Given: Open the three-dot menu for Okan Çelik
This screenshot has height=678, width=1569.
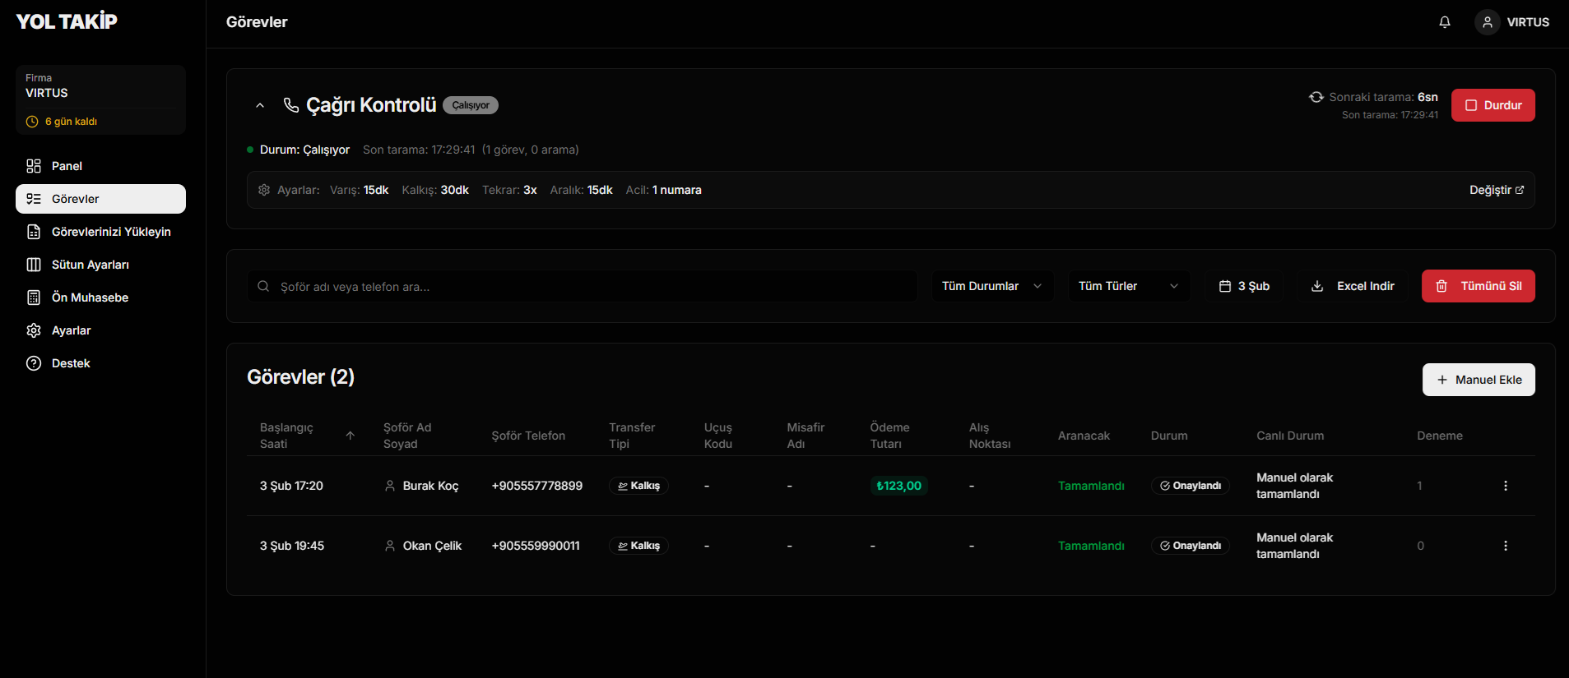Looking at the screenshot, I should coord(1505,546).
